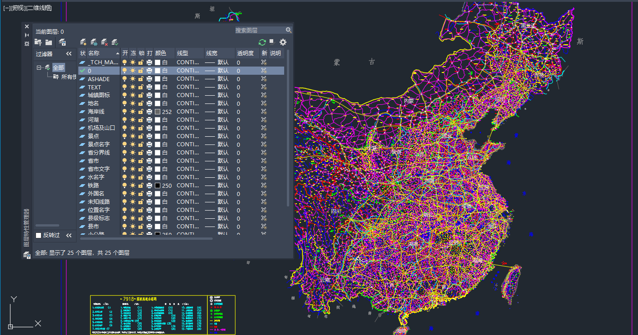Open the Layer States Manager icon
This screenshot has width=638, height=335.
tap(62, 42)
